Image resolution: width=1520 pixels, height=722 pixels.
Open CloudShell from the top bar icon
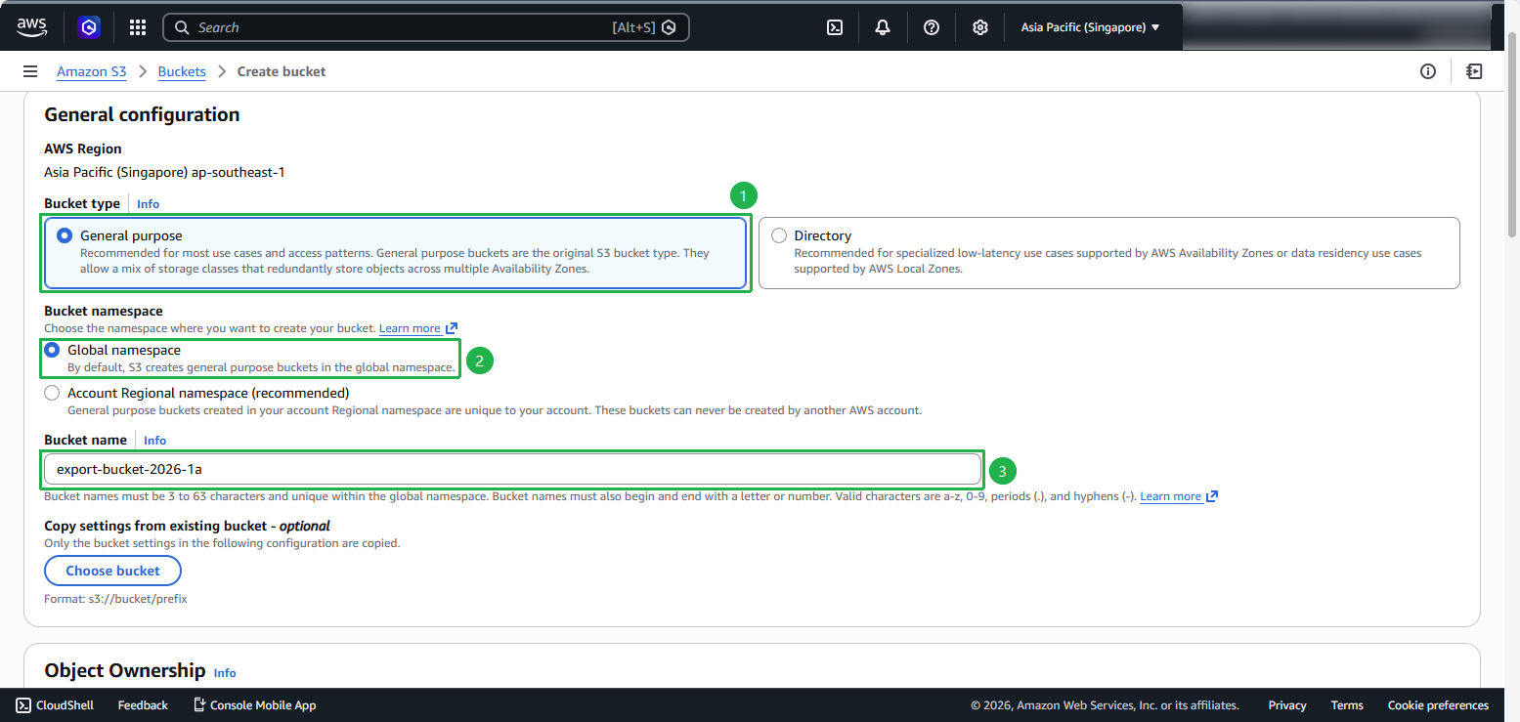click(835, 27)
